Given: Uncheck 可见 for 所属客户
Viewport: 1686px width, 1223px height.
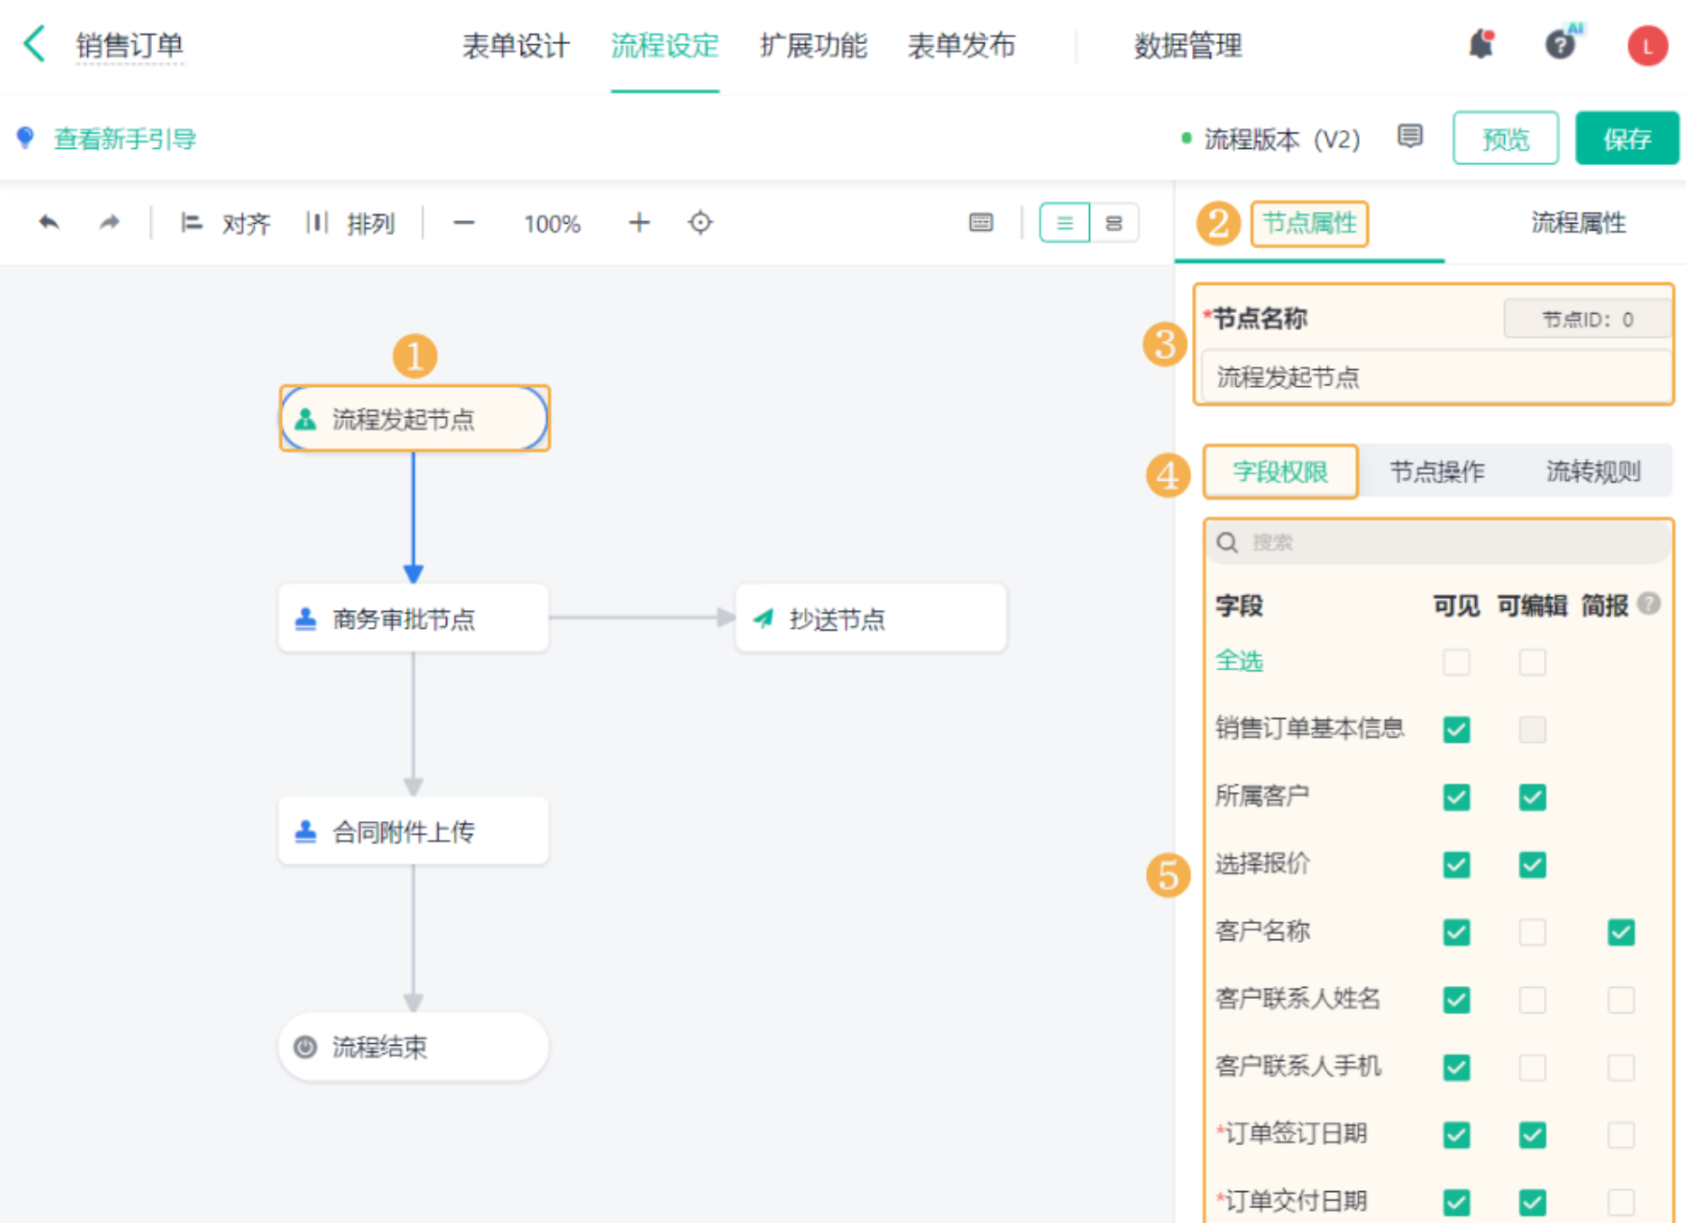Looking at the screenshot, I should (x=1456, y=798).
